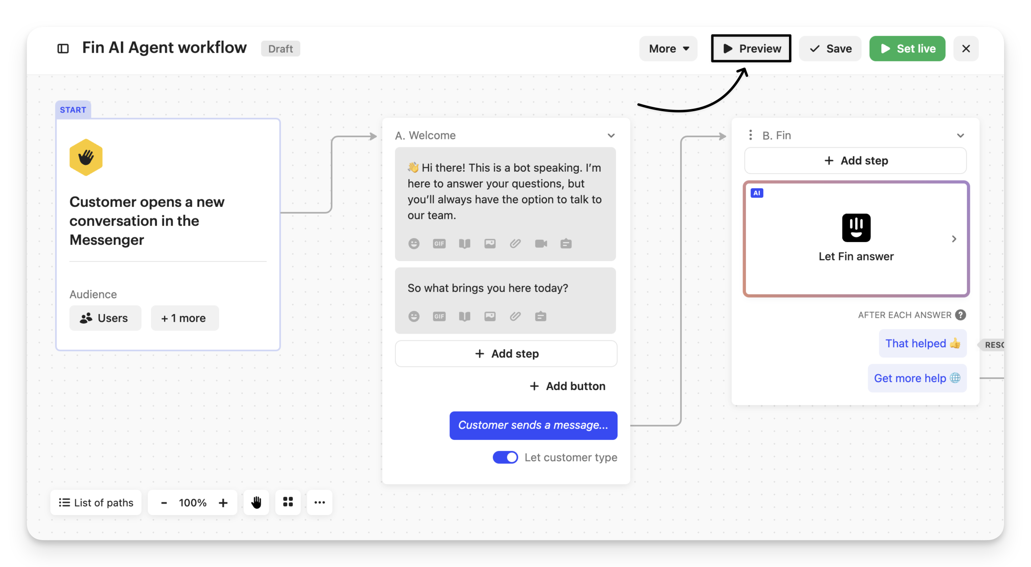Click Add button in Welcome path
The width and height of the screenshot is (1031, 567).
[567, 386]
